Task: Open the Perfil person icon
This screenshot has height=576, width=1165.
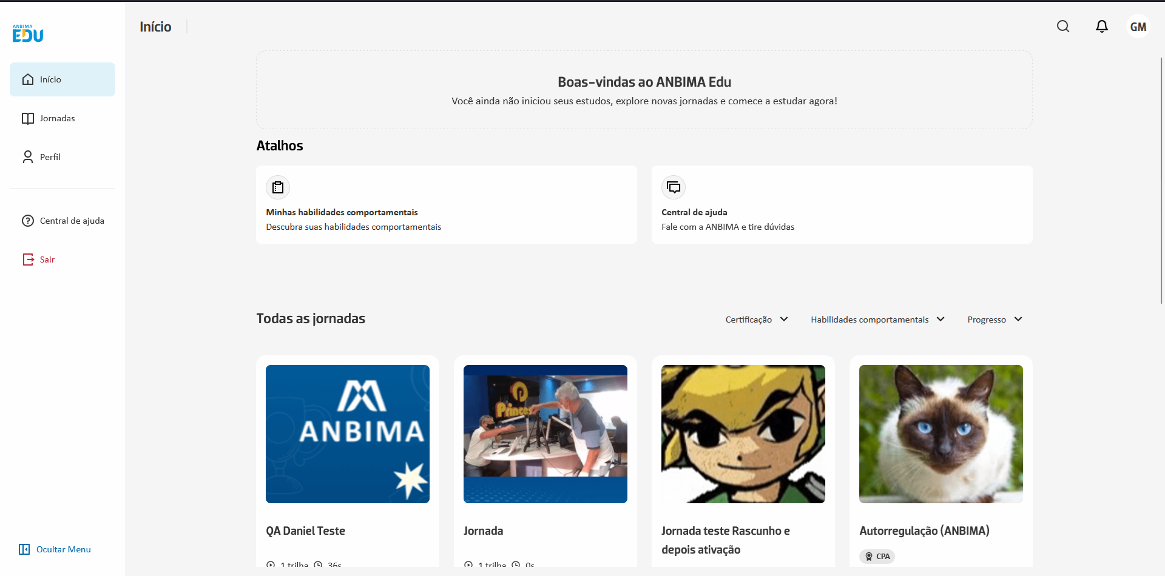Action: 28,156
